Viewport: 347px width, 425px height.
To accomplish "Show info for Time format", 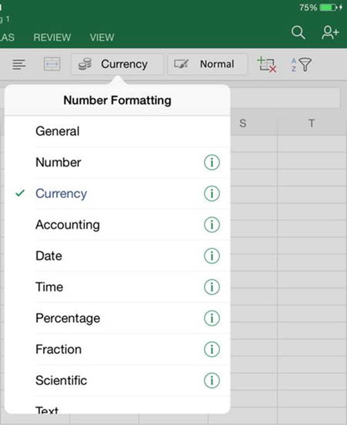I will (212, 287).
